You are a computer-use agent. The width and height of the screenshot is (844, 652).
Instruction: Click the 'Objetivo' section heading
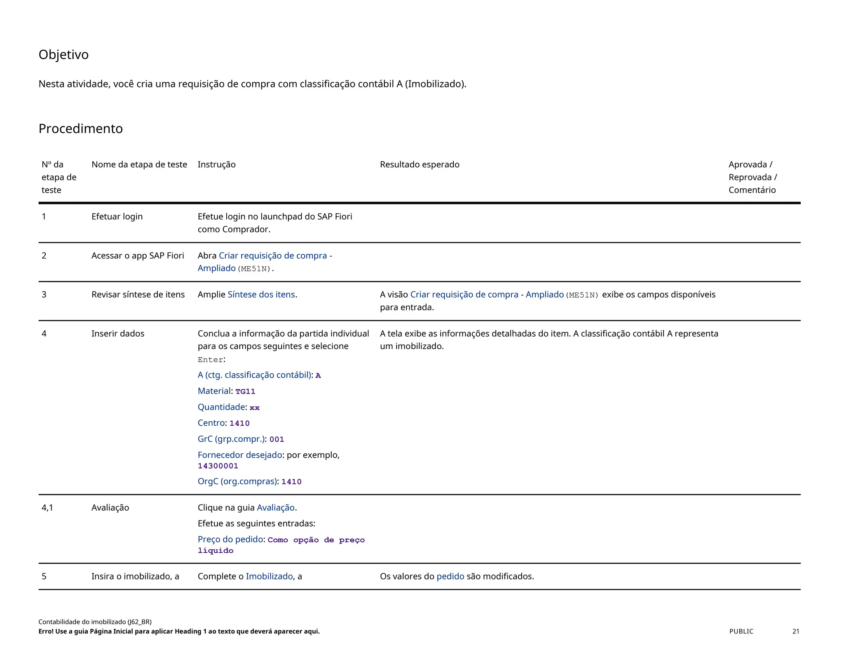coord(63,54)
